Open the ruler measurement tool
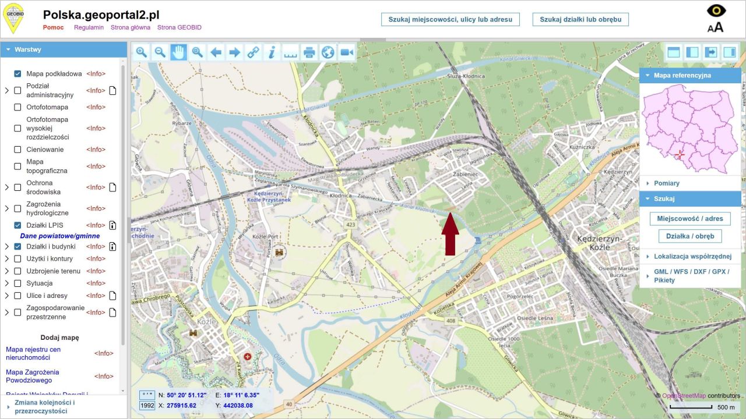Viewport: 746px width, 419px height. pos(290,52)
